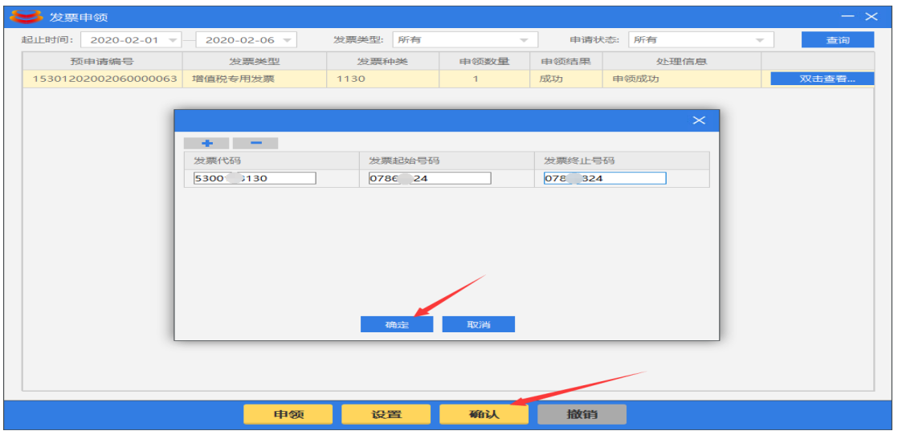The image size is (898, 435).
Task: Select the 处理信息 column header
Action: [x=681, y=61]
